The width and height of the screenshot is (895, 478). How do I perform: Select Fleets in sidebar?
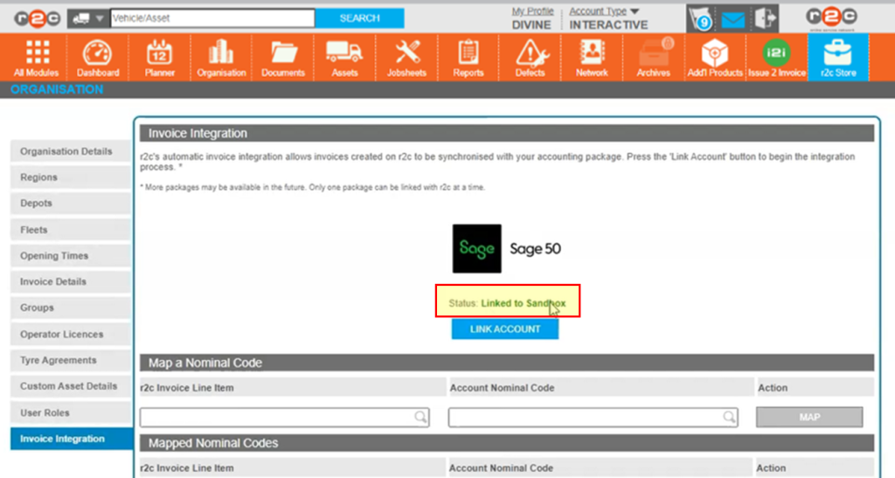71,230
